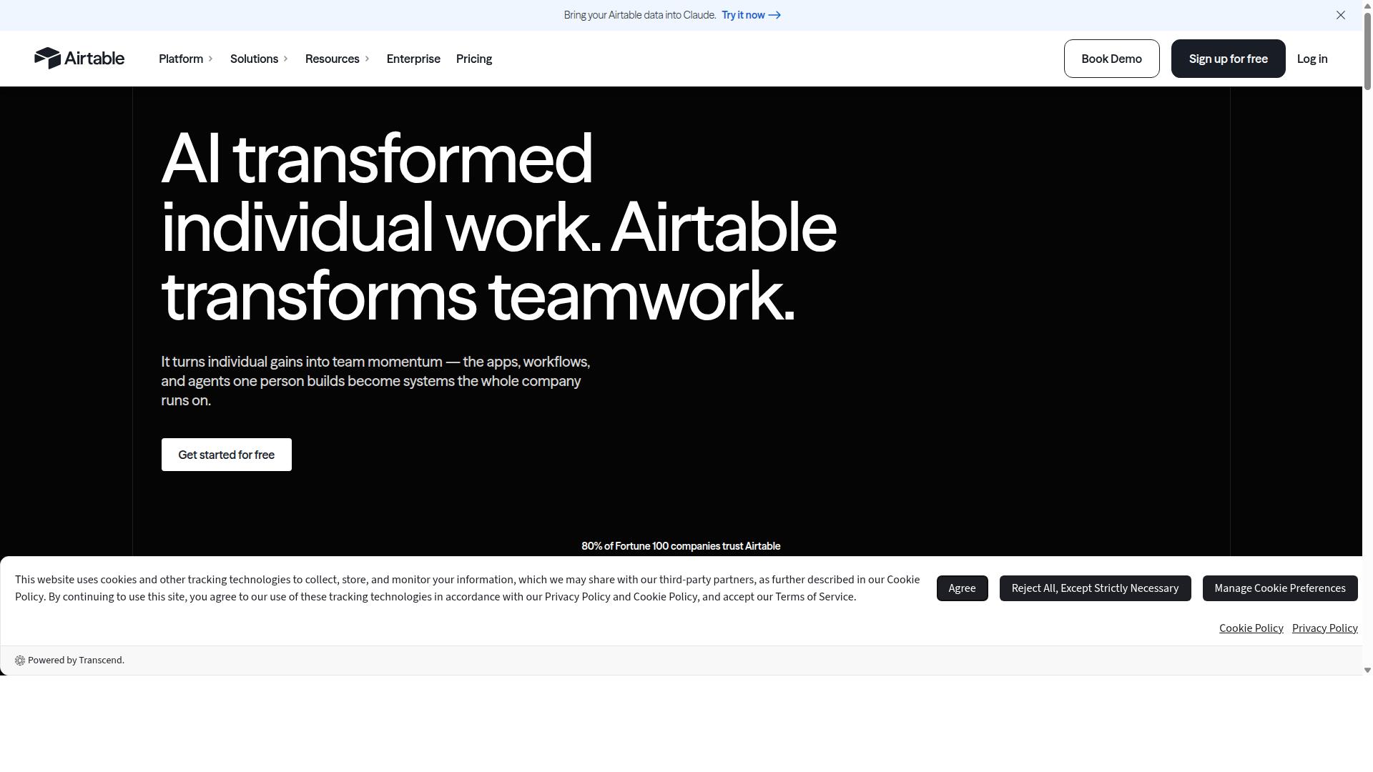1373x772 pixels.
Task: Click the '80% of Fortune 100 companies' text
Action: [681, 546]
